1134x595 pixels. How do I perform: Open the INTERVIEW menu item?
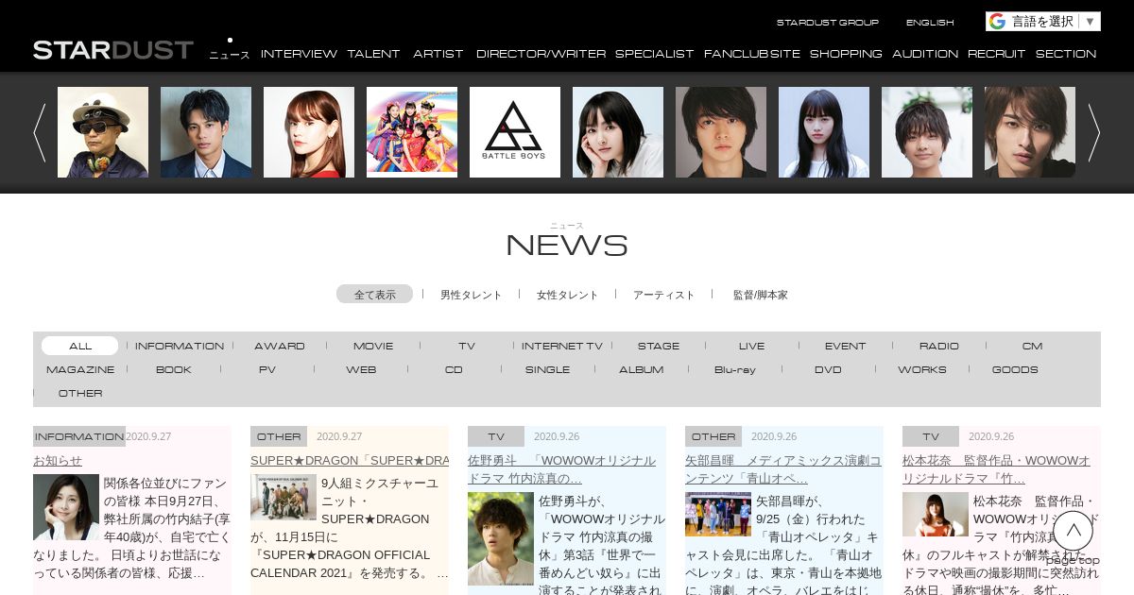[299, 54]
